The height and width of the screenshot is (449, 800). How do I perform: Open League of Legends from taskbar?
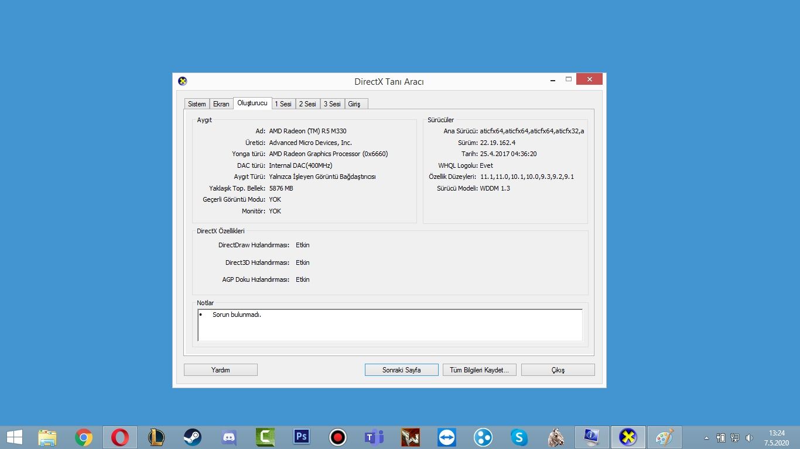(156, 437)
